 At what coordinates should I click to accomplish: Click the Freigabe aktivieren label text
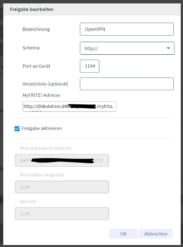coord(42,128)
